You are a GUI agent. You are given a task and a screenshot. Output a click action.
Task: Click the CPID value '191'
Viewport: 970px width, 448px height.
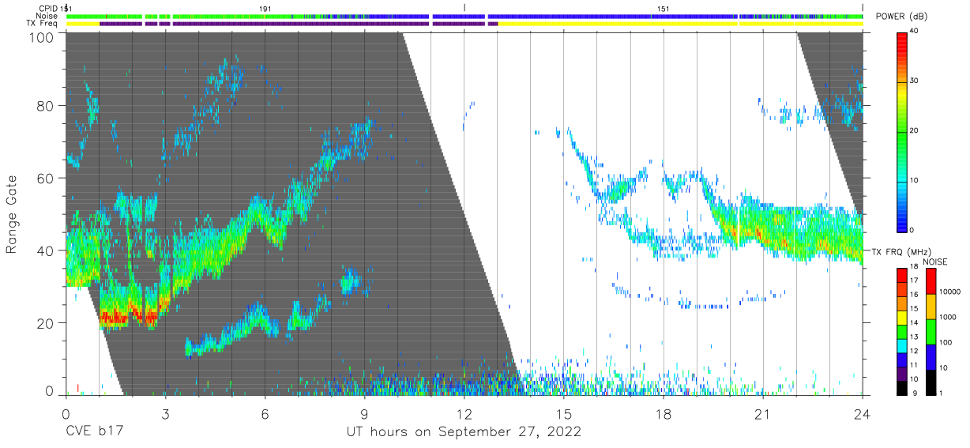pyautogui.click(x=265, y=8)
